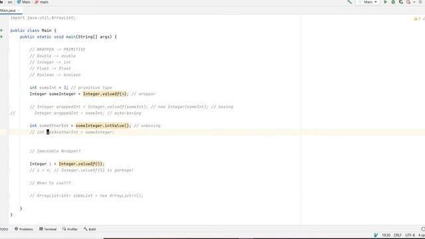Click the Main class breadcrumb

pos(24,2)
